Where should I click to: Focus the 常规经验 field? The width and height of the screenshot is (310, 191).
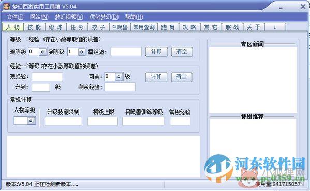[180, 121]
